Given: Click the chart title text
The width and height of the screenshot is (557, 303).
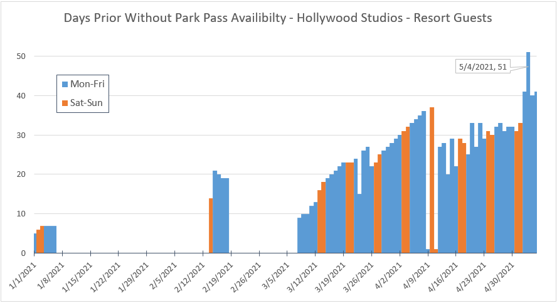Looking at the screenshot, I should 278,18.
